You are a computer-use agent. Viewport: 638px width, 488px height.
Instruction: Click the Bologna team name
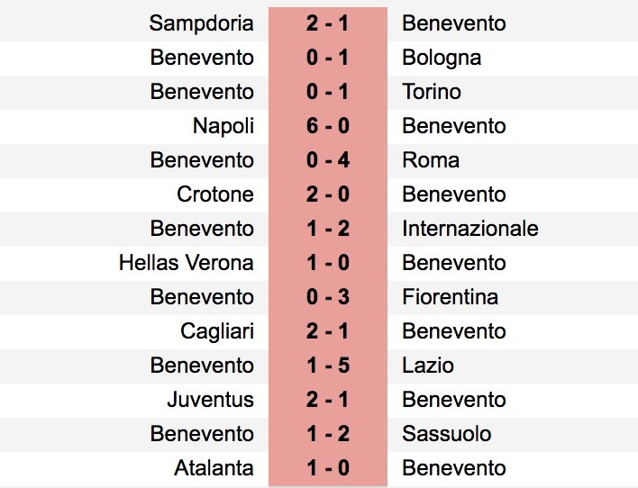pos(442,58)
